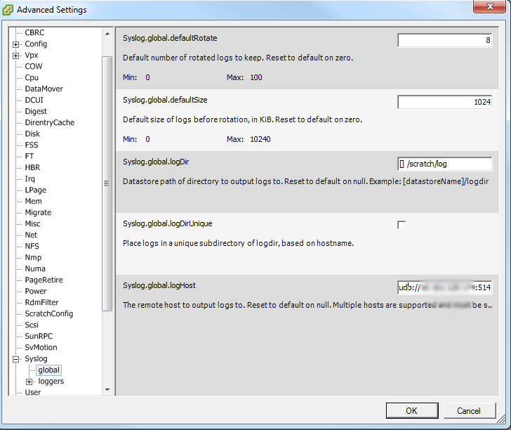The image size is (511, 430).
Task: Select FT in the settings tree
Action: click(x=29, y=156)
